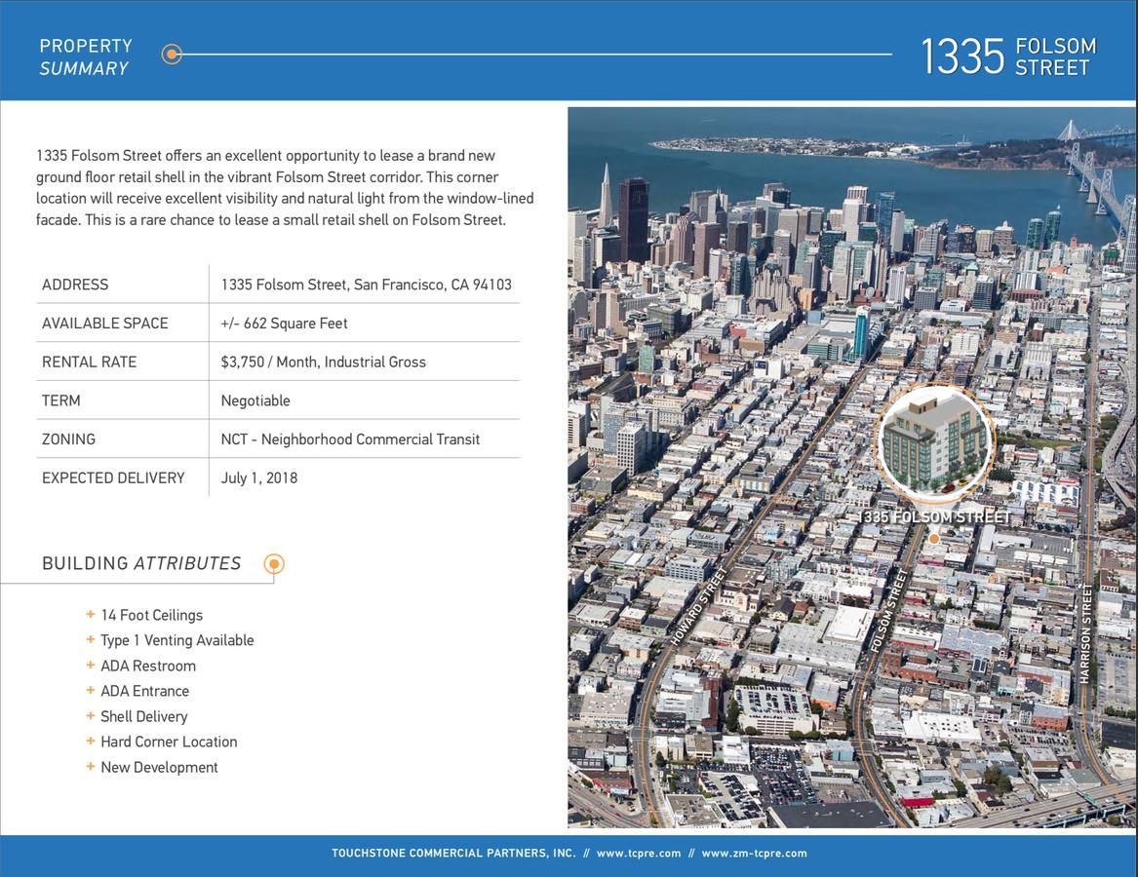Screen dimensions: 1138x877
Task: Click the HARRISON STREET label on the map
Action: 1085,634
